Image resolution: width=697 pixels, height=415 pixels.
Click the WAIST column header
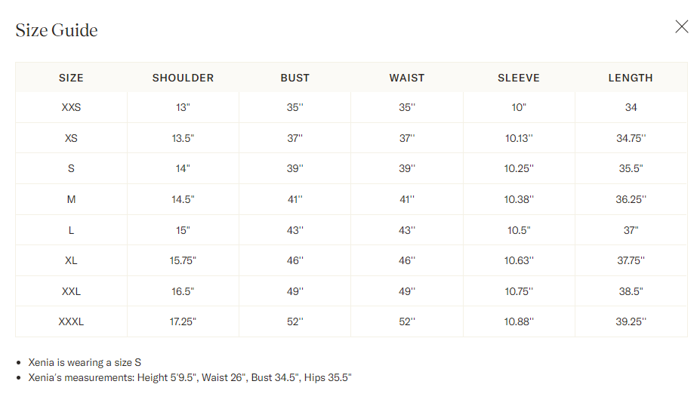pyautogui.click(x=407, y=78)
